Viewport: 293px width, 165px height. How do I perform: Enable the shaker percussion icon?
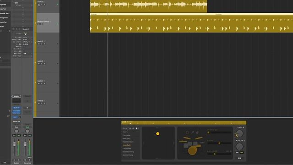192,132
